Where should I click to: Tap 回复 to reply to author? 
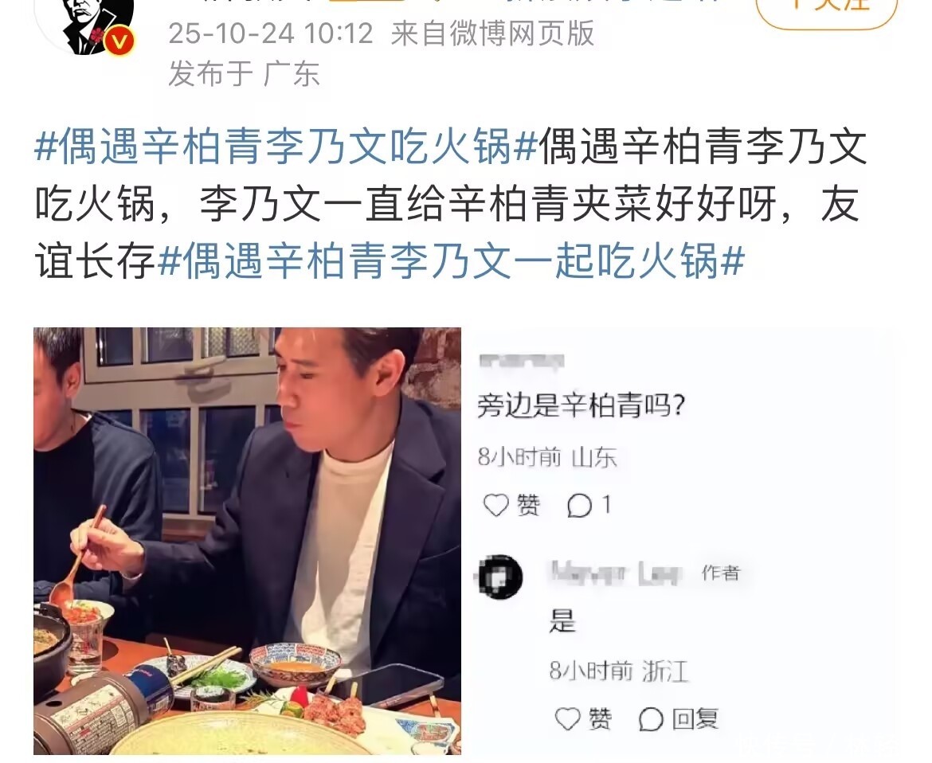click(x=695, y=720)
